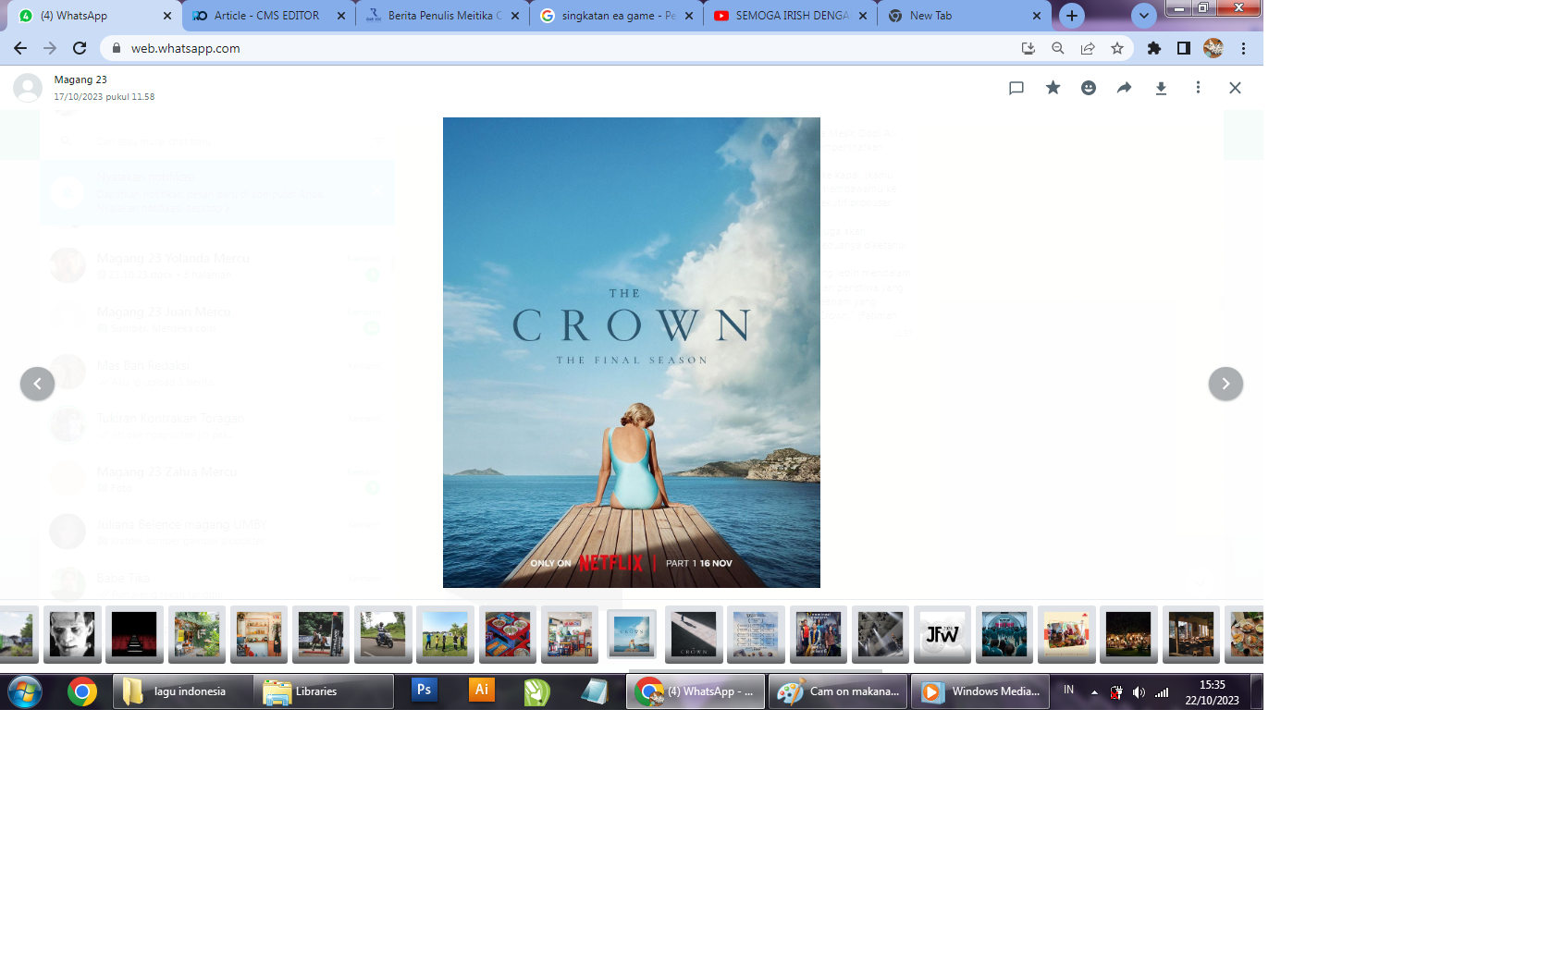The width and height of the screenshot is (1552, 954).
Task: Switch to Berita Penulis Meitika tab
Action: (x=442, y=16)
